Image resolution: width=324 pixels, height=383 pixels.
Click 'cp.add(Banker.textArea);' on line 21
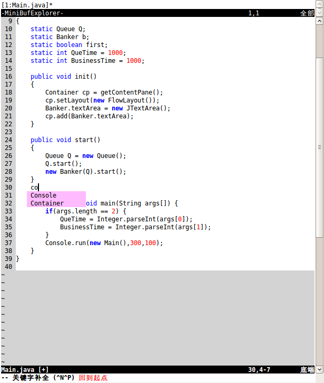tap(90, 116)
